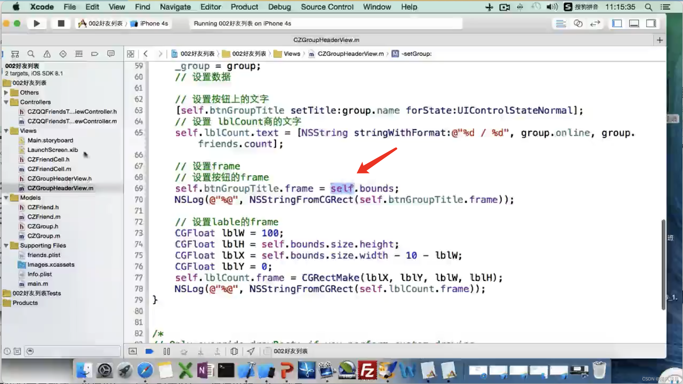Click the Run (play) button
Viewport: 683px width, 384px height.
(37, 23)
